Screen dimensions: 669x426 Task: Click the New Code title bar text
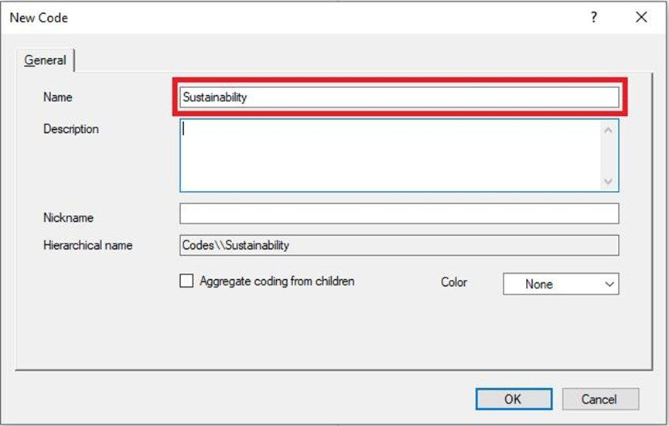coord(39,18)
